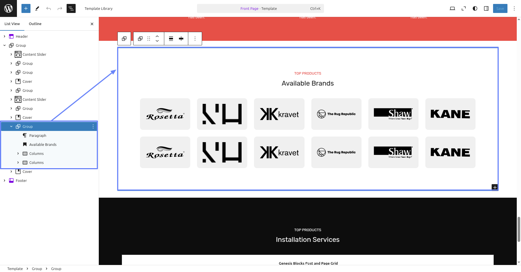Select the first Cover tree row
Image resolution: width=521 pixels, height=272 pixels.
pyautogui.click(x=49, y=81)
